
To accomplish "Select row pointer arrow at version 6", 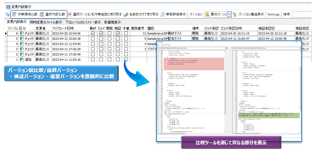I will 6,33.
